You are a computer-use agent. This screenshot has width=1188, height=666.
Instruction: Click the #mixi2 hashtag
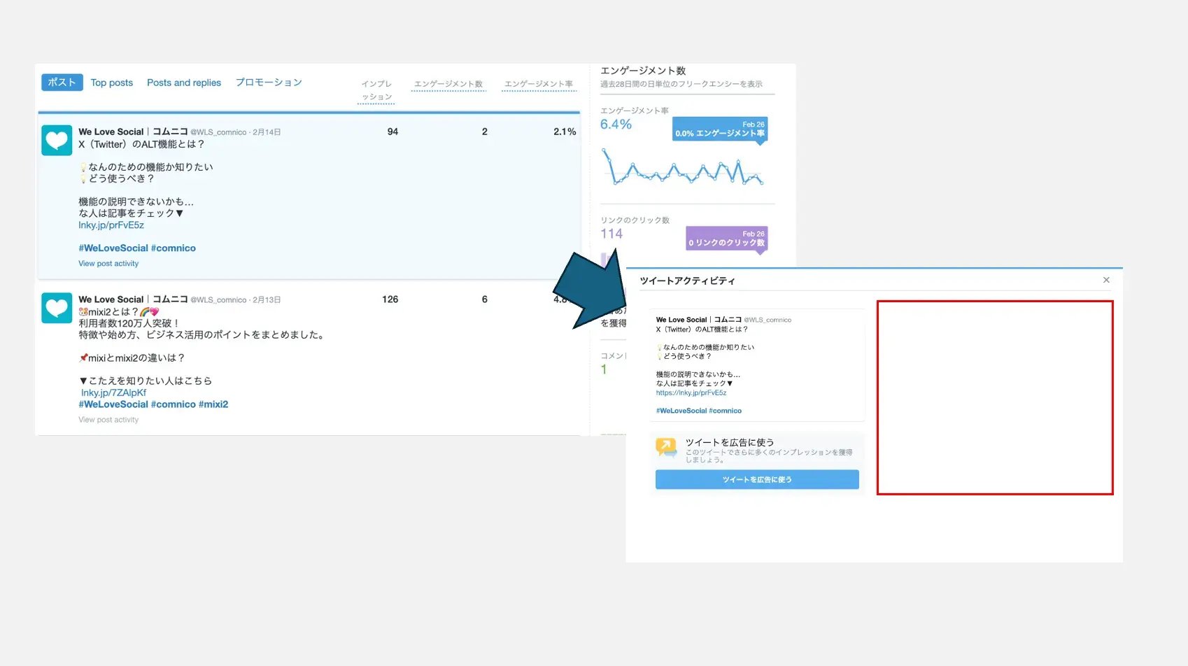(x=213, y=404)
